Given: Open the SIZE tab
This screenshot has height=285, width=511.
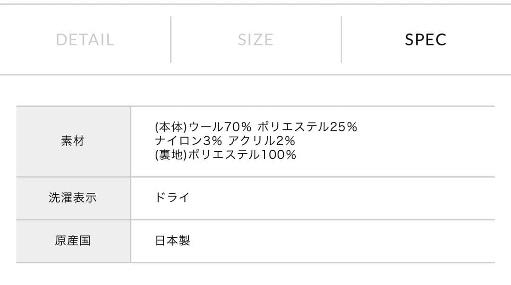Looking at the screenshot, I should pos(255,40).
